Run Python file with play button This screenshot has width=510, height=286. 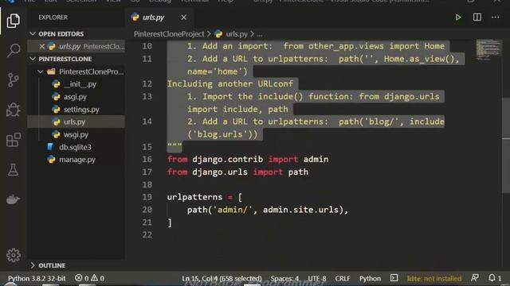[458, 17]
